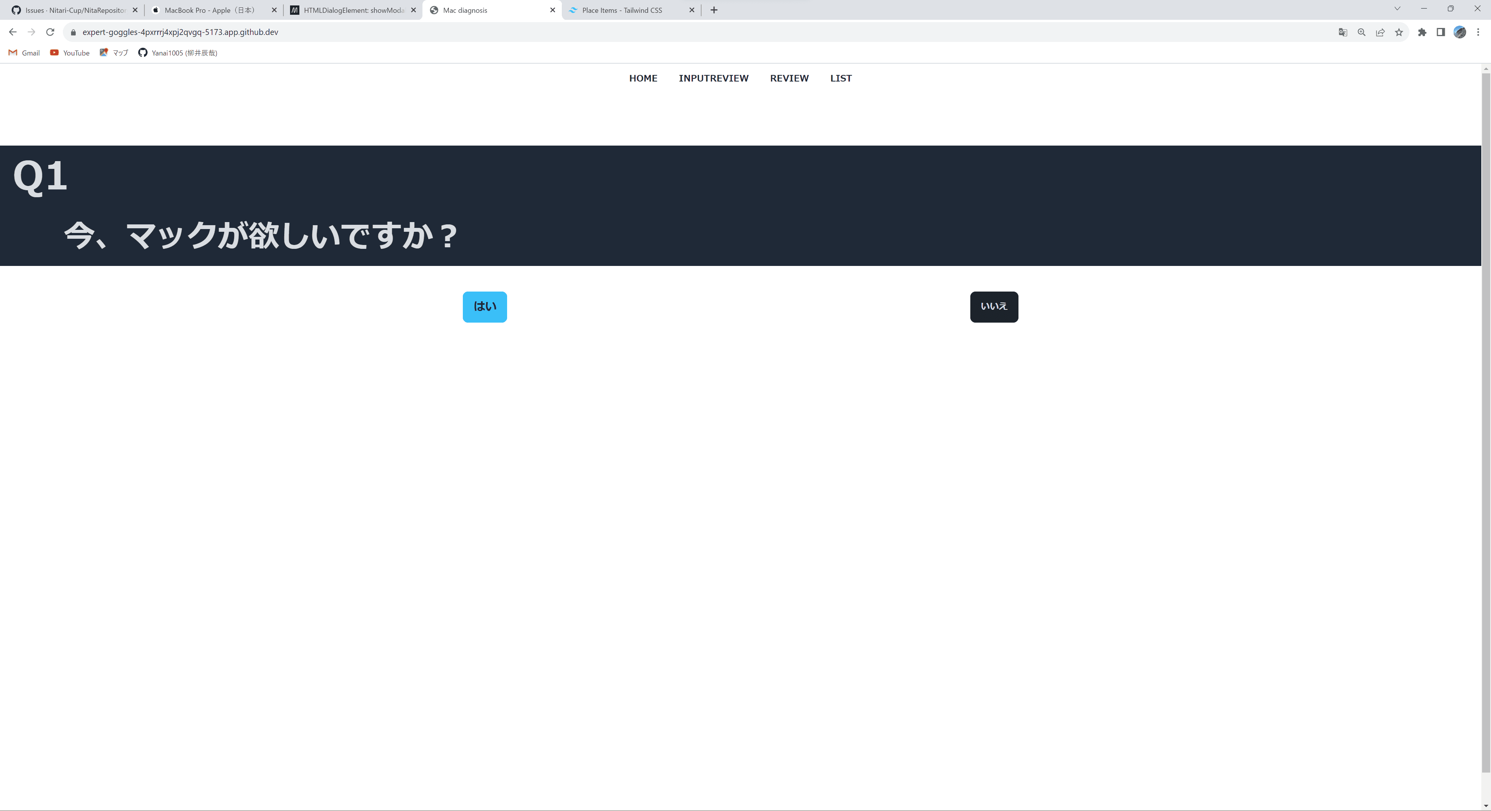Open the tab search chevron

coord(1397,9)
